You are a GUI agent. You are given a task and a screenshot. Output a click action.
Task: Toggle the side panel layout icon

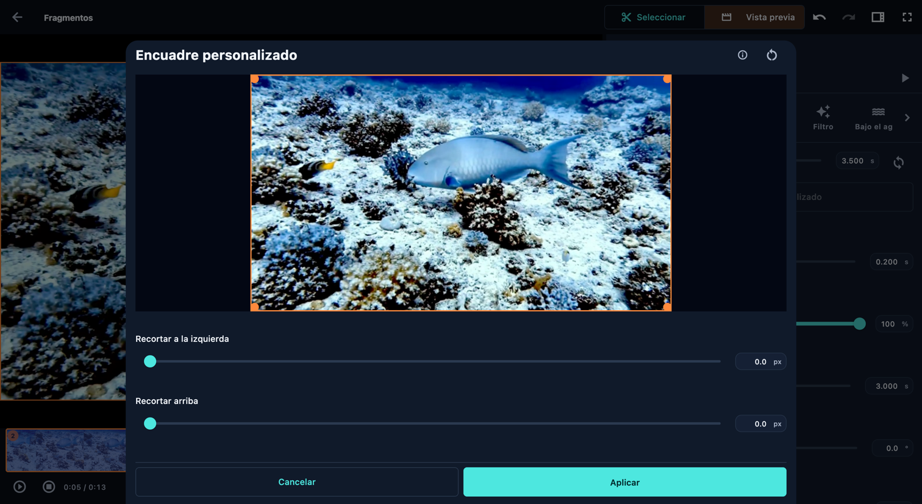click(877, 17)
